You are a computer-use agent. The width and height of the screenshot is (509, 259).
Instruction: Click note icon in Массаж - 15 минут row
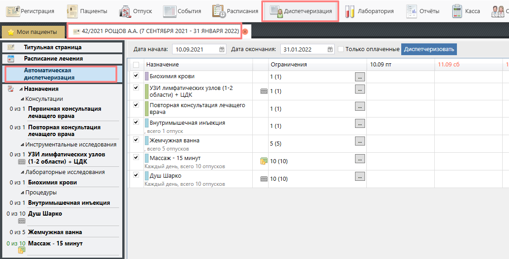pyautogui.click(x=264, y=161)
